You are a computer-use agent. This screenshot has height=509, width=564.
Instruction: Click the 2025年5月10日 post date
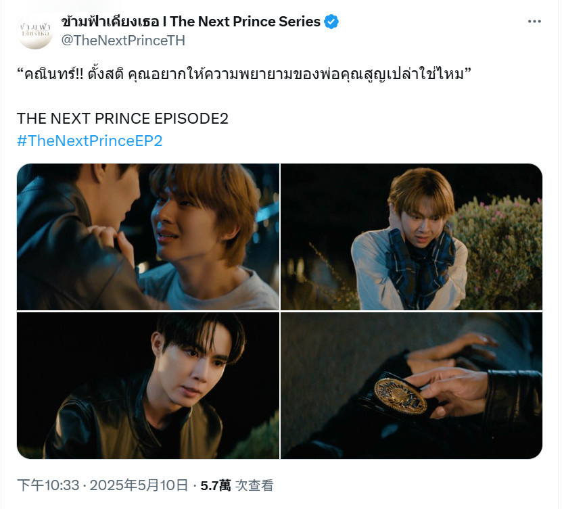(139, 485)
